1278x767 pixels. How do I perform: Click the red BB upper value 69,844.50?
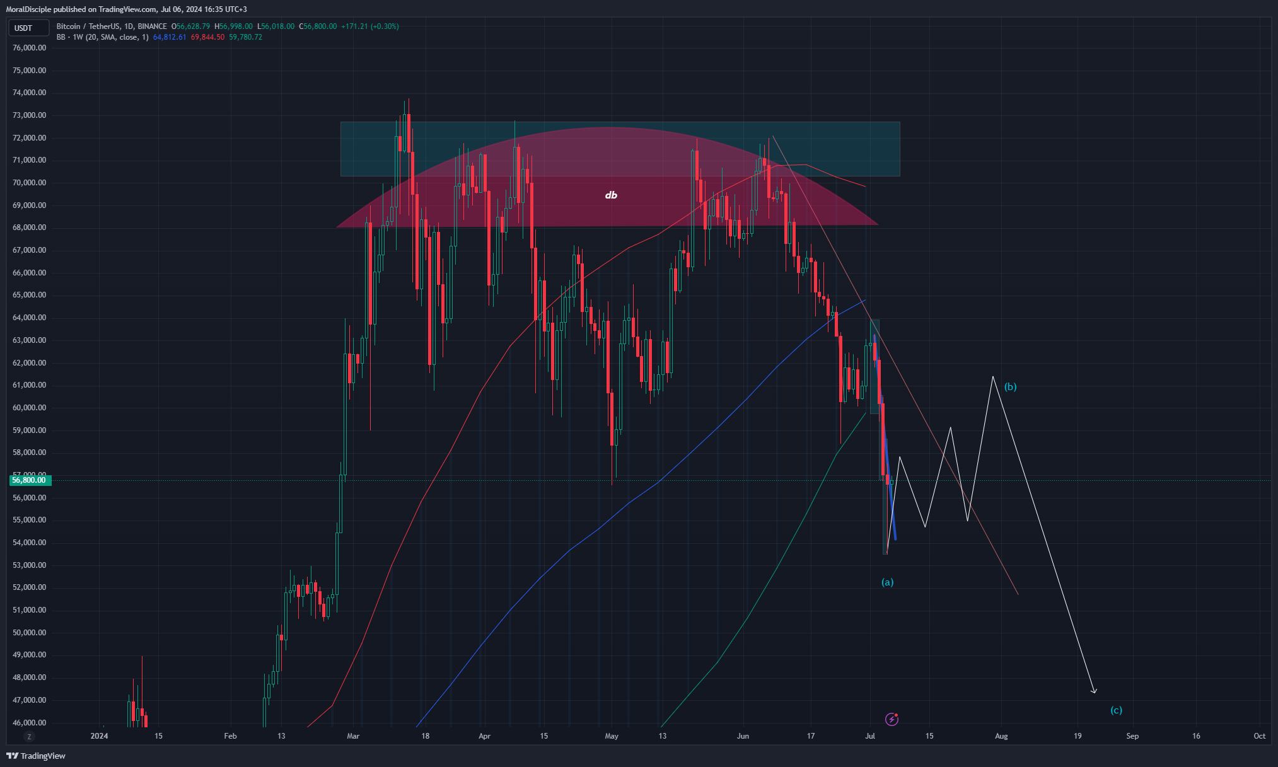click(207, 37)
